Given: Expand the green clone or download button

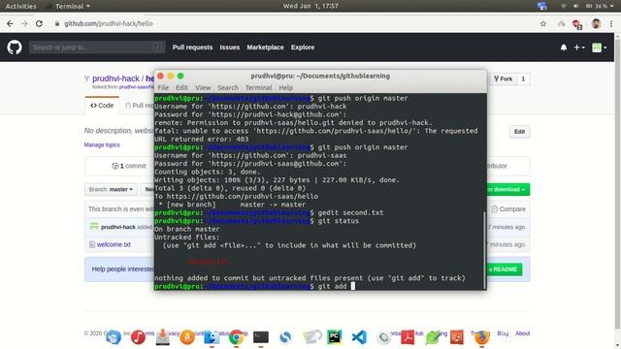Looking at the screenshot, I should 508,190.
